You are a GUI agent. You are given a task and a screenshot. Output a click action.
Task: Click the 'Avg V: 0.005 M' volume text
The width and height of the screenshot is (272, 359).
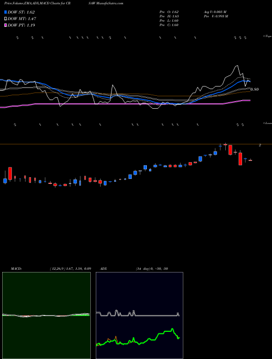215,12
